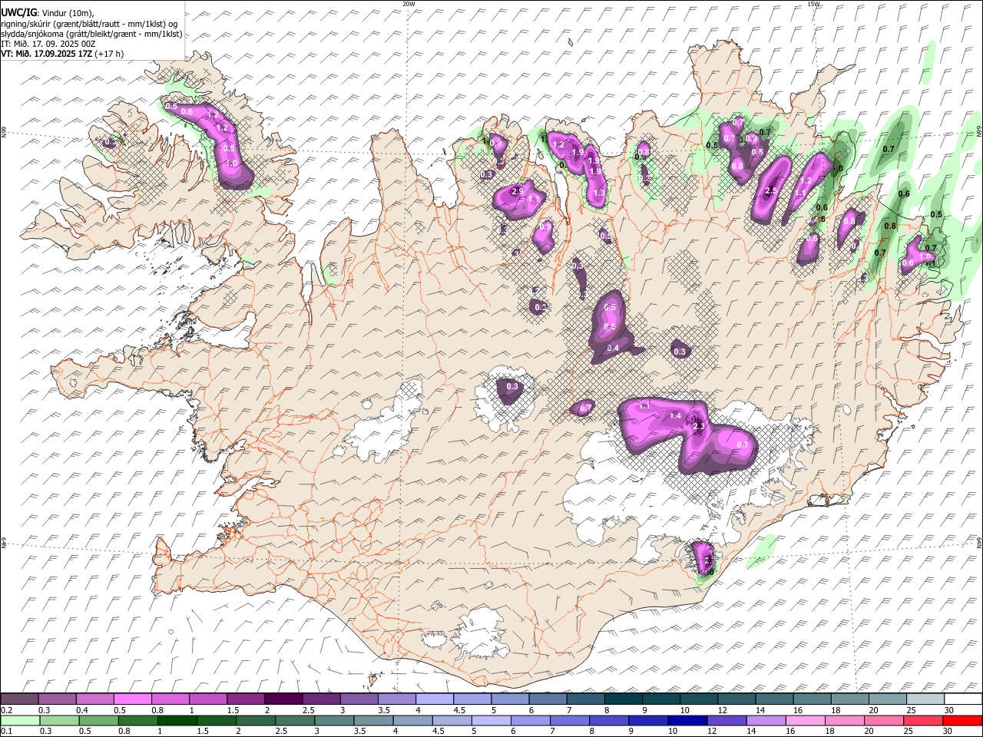This screenshot has width=983, height=737.
Task: Click the 0.2 label on the upper scale
Action: pos(7,710)
